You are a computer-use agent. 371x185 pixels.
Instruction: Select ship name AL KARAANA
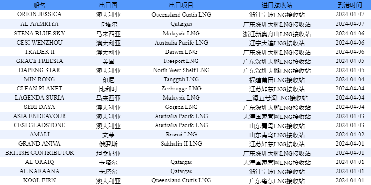tap(40, 171)
